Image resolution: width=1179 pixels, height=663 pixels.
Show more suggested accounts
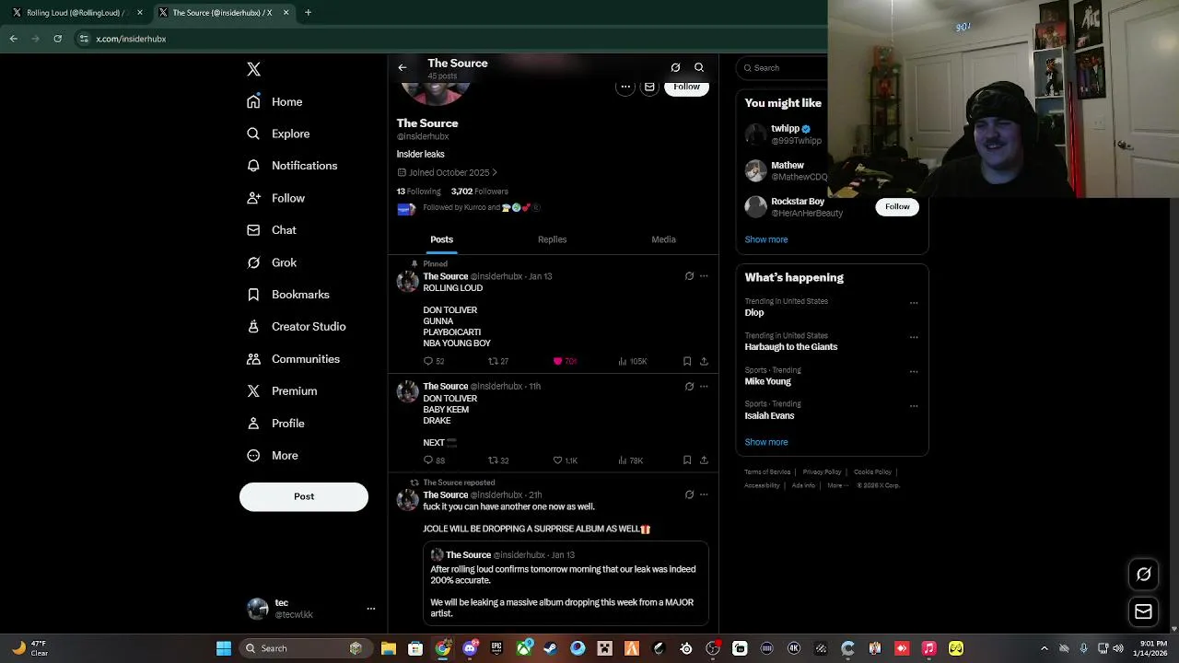pos(766,239)
